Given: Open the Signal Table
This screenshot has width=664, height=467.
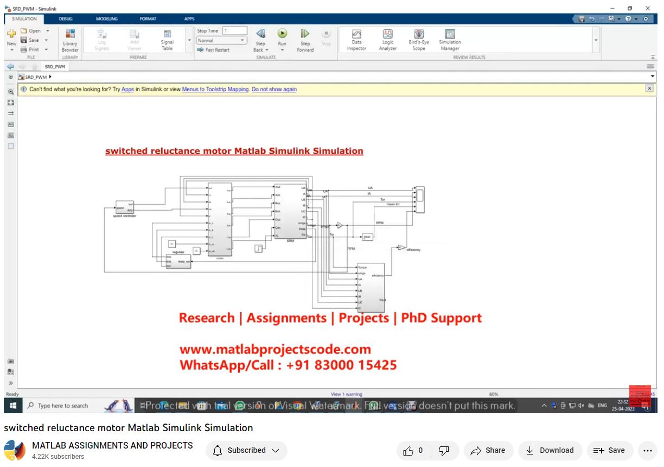Looking at the screenshot, I should point(167,40).
